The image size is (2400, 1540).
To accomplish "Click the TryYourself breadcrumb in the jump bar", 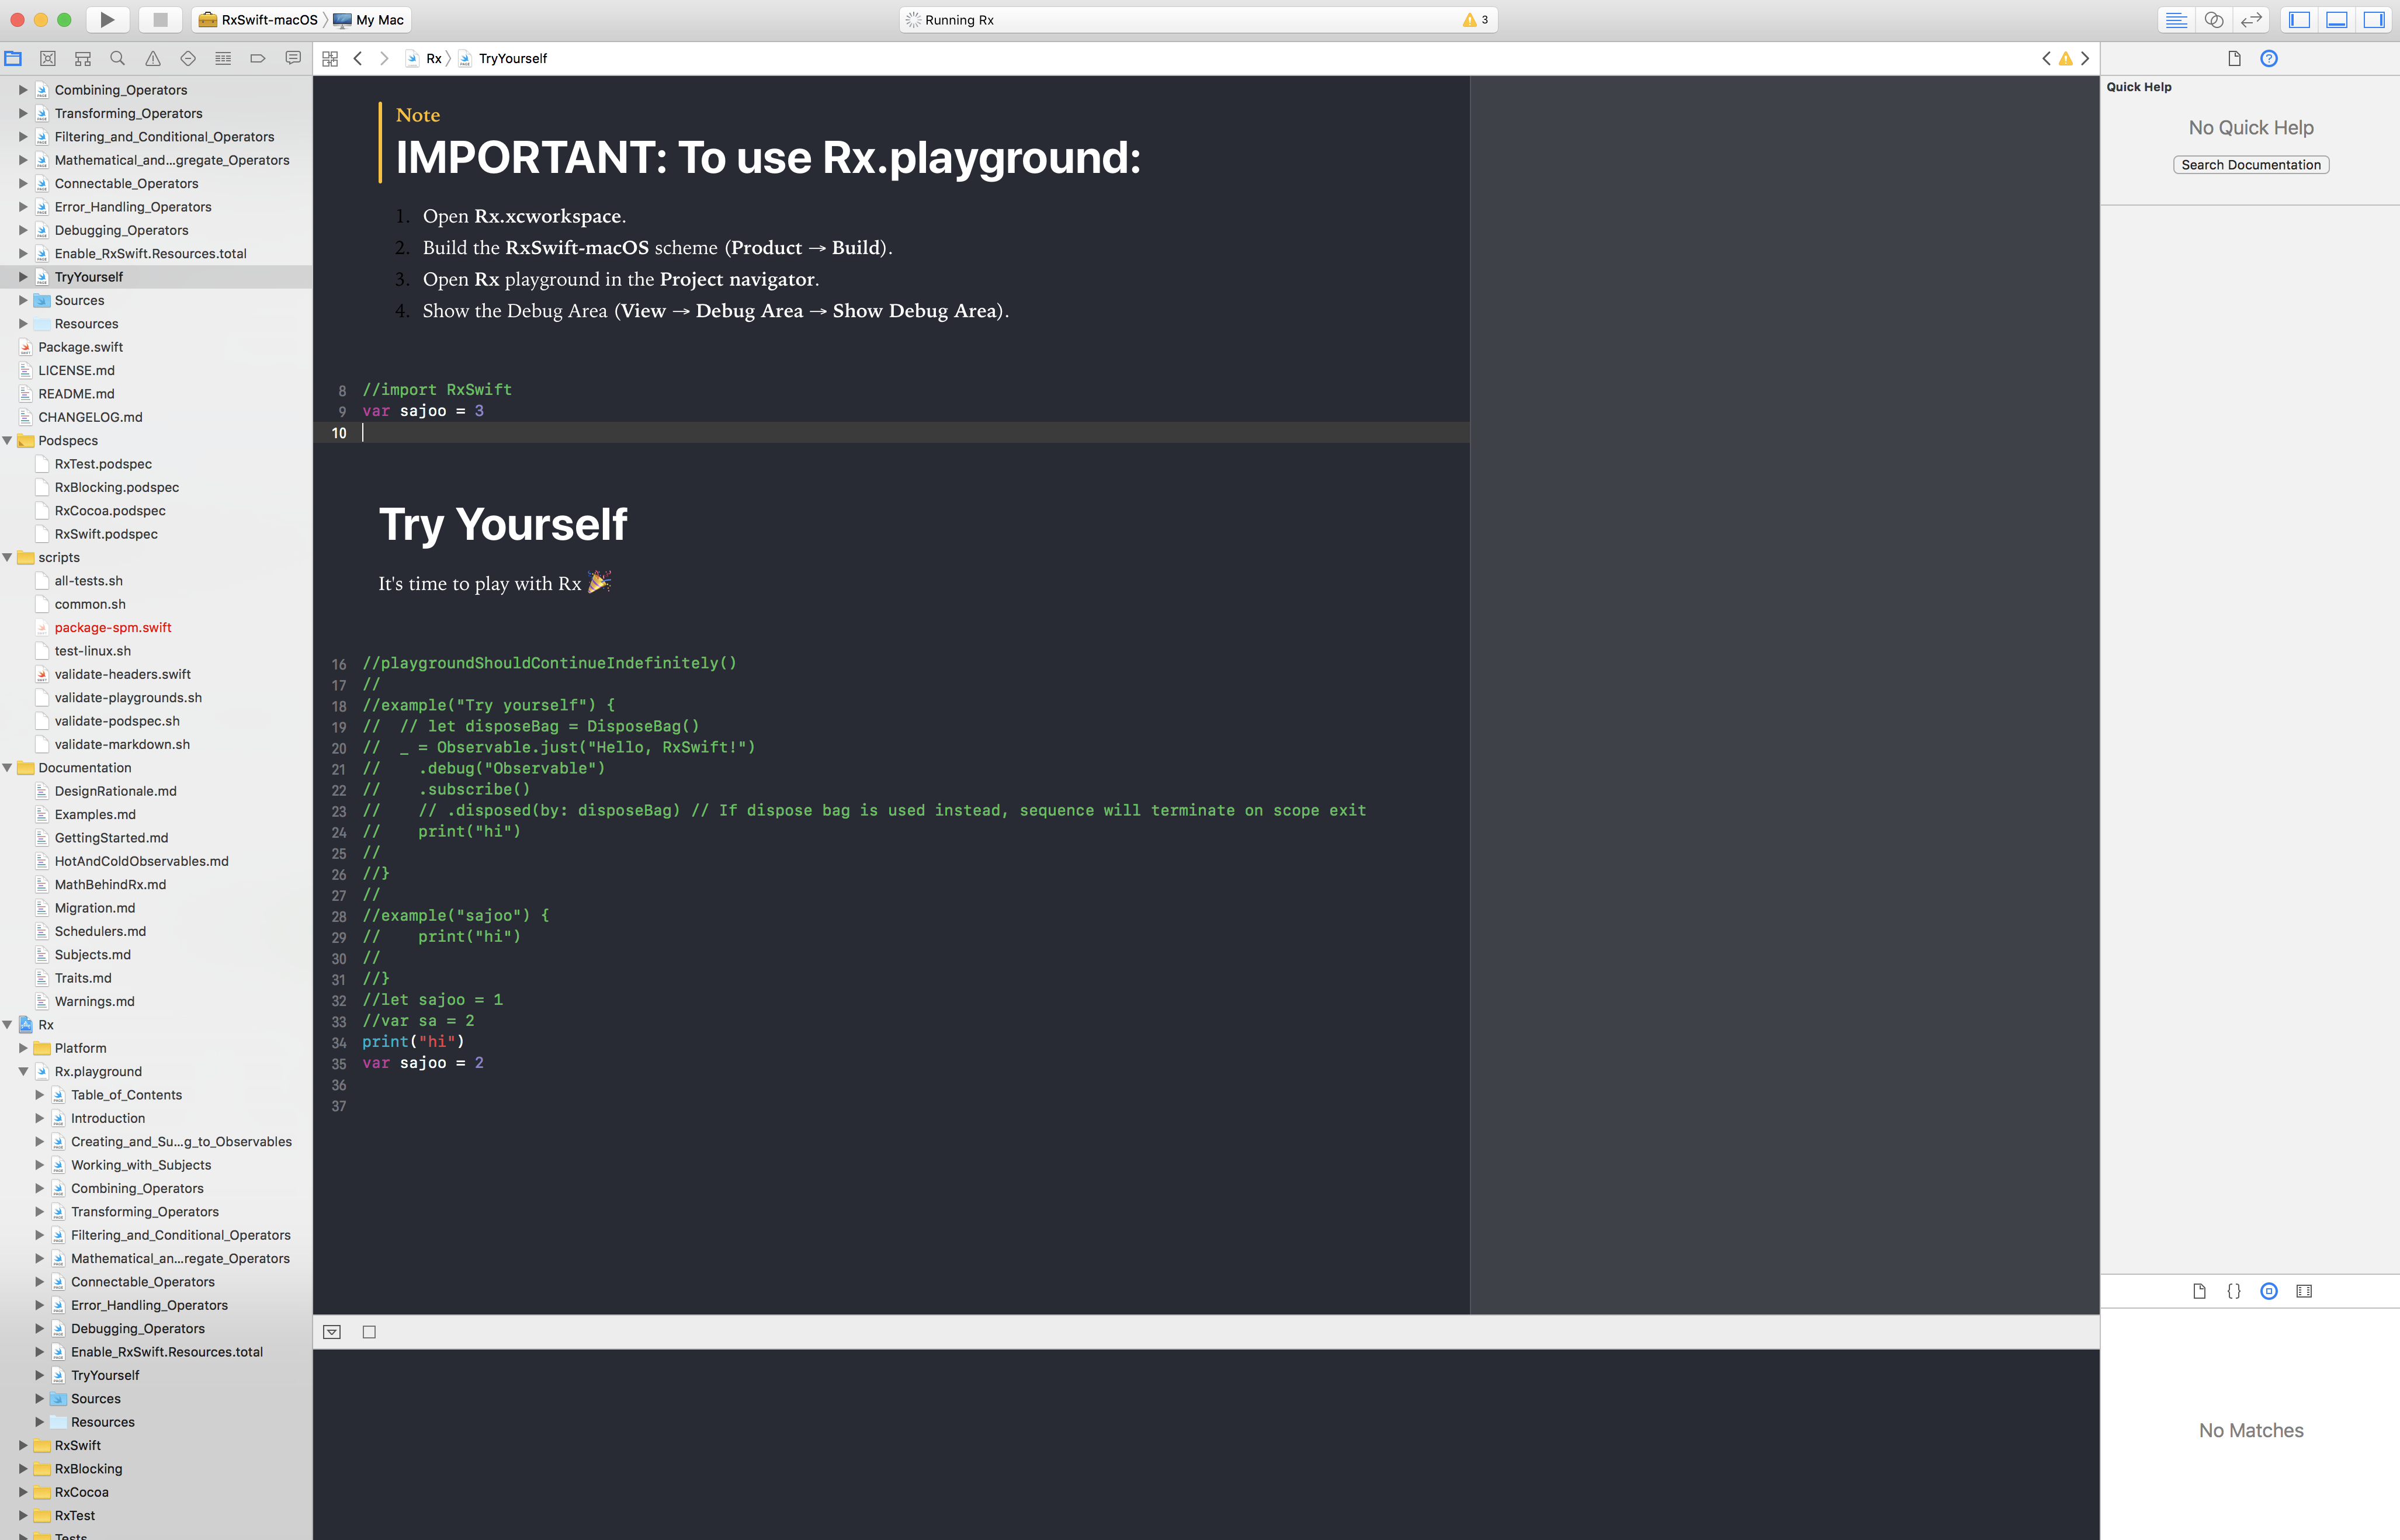I will coord(503,58).
